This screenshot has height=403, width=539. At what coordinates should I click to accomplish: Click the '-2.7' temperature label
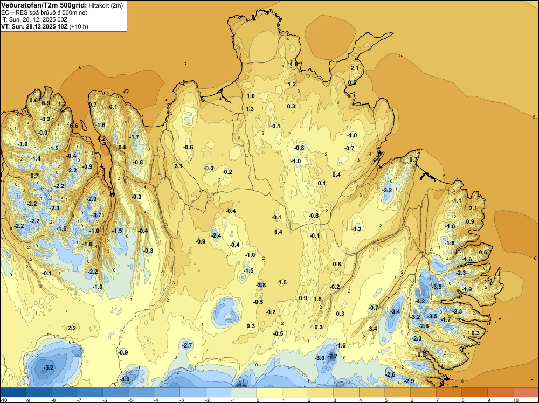(187, 345)
